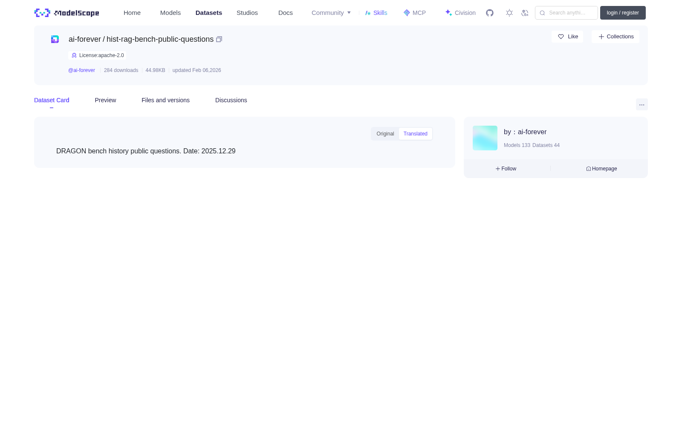Switch language with the translate icon

(x=525, y=13)
